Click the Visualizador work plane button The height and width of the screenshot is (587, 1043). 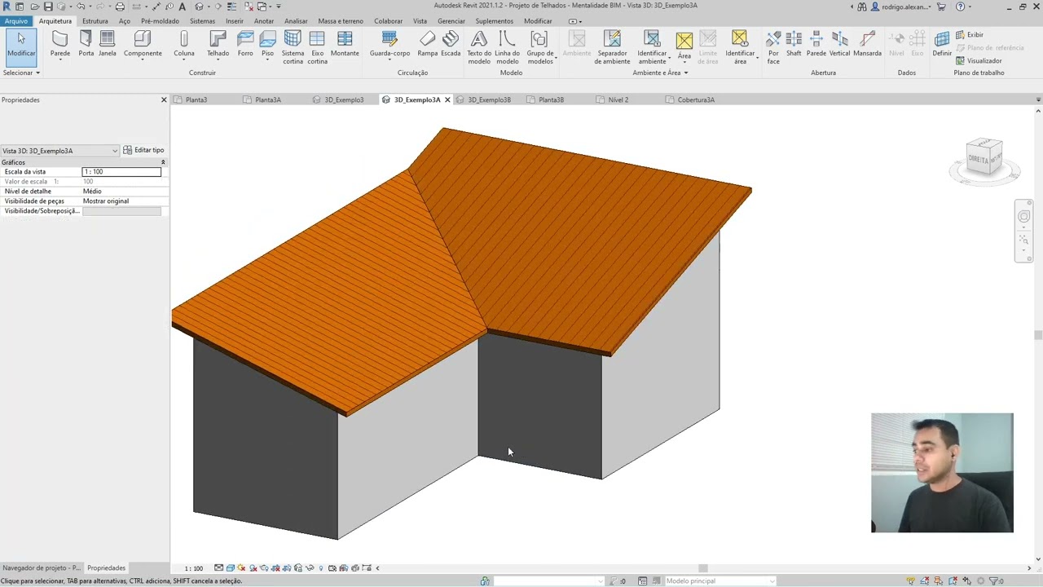tap(979, 60)
